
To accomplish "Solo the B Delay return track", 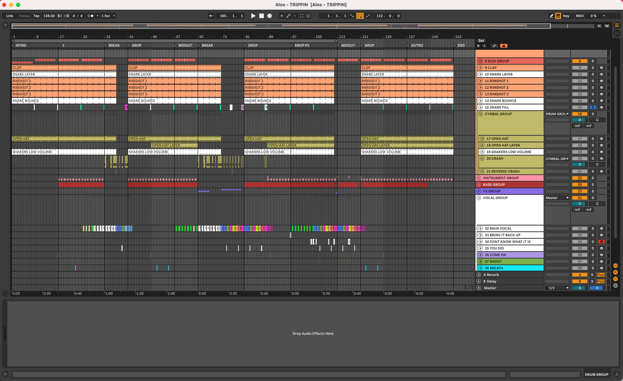I will [x=592, y=281].
